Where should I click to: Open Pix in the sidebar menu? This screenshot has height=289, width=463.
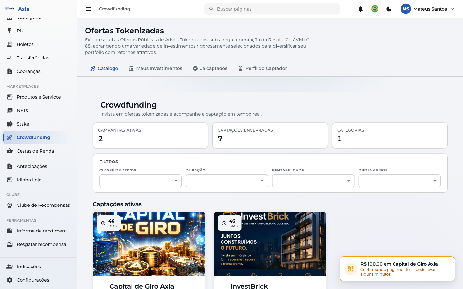click(39, 31)
